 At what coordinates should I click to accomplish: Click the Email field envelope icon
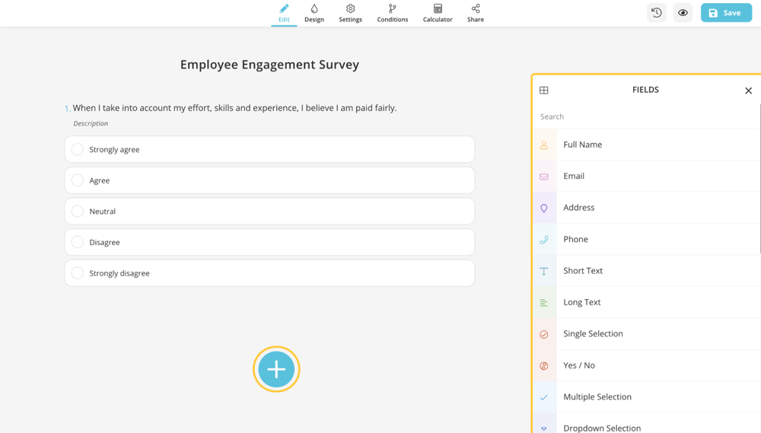(544, 177)
